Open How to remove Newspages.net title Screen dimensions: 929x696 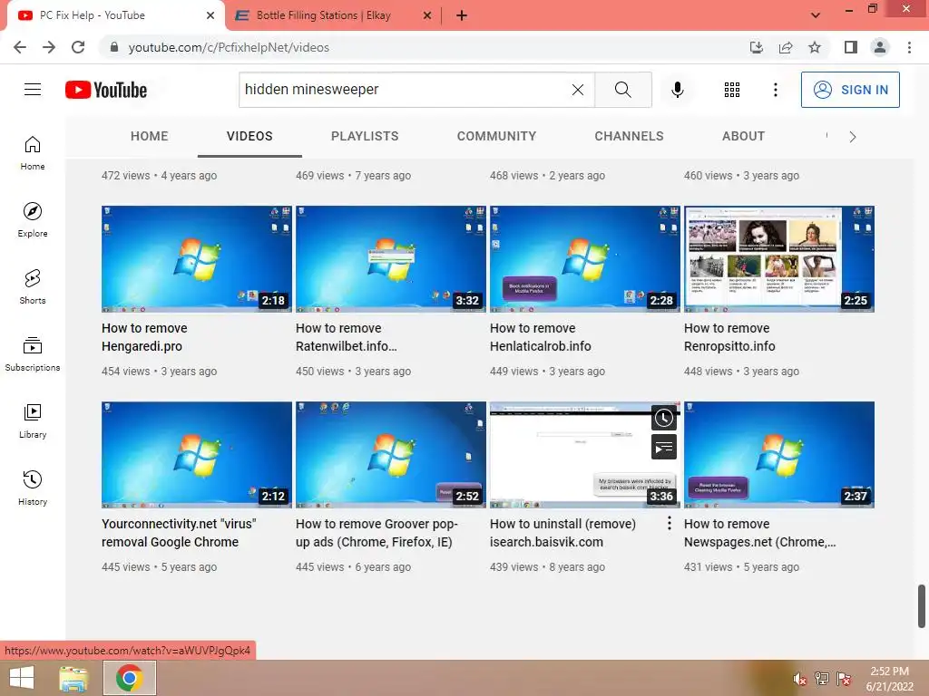pos(760,533)
